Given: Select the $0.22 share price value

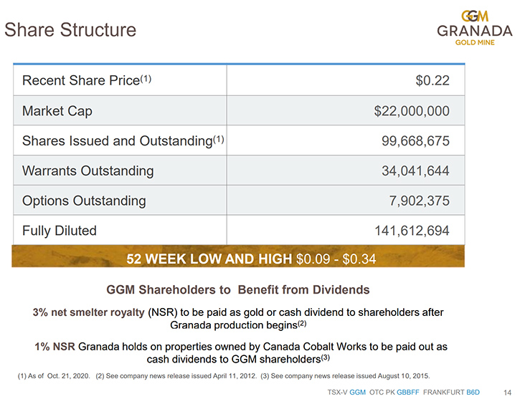Looking at the screenshot, I should pyautogui.click(x=432, y=80).
